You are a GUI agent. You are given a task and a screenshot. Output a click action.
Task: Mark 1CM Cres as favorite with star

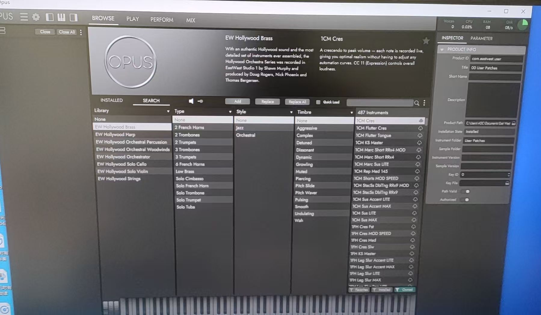click(x=426, y=41)
